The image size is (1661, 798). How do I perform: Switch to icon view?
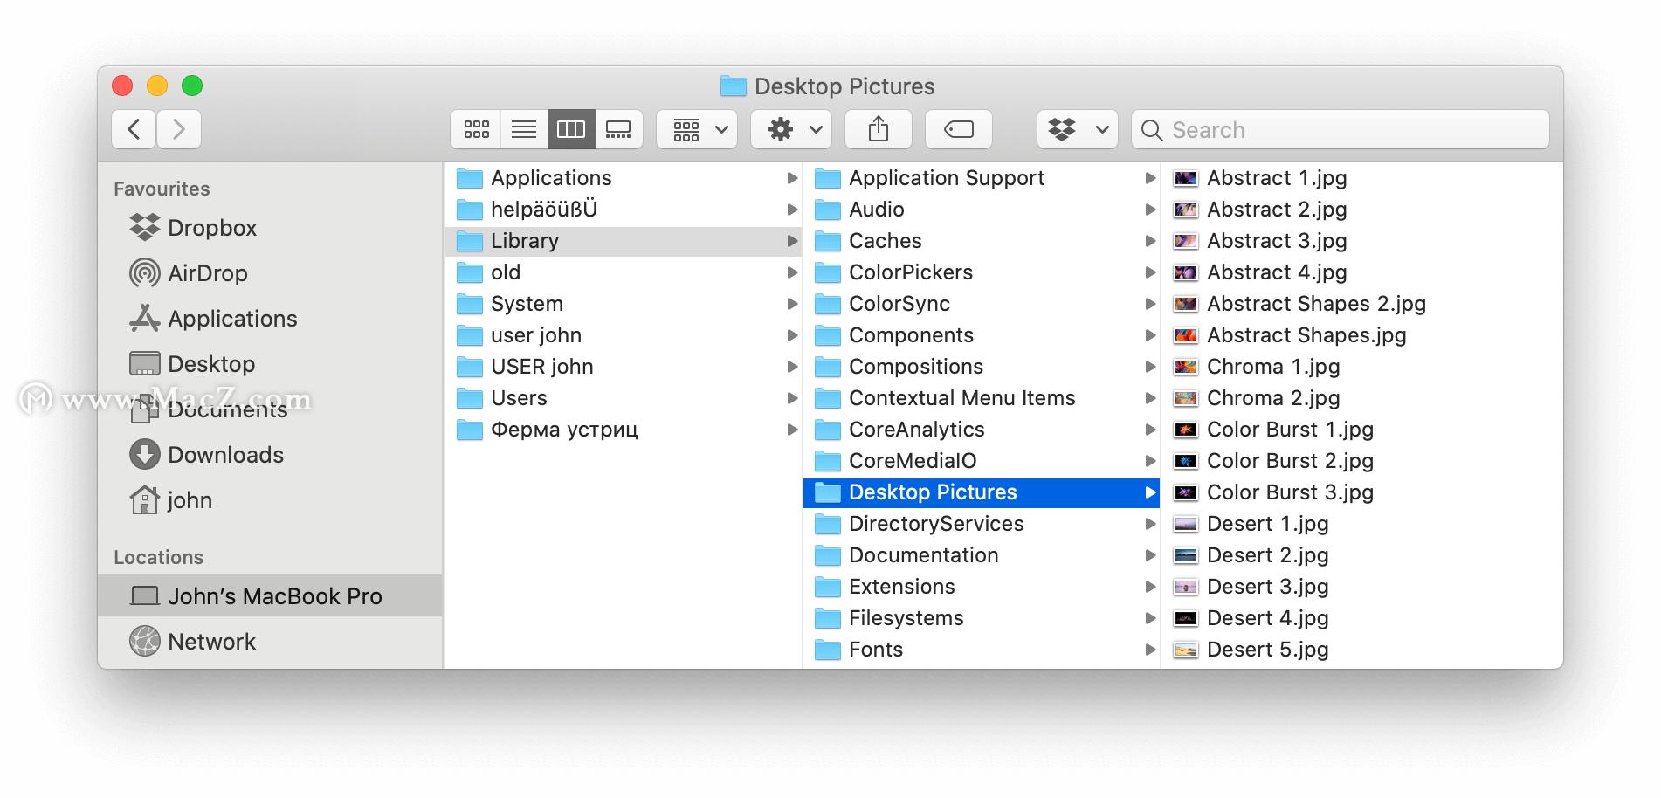pos(476,129)
